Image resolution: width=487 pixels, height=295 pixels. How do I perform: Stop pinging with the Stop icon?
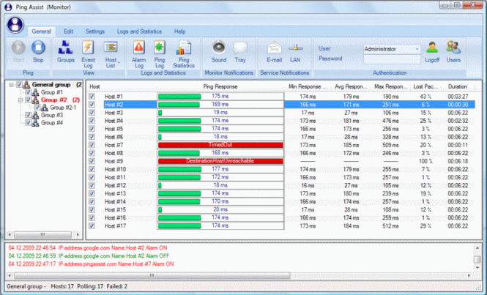(38, 48)
